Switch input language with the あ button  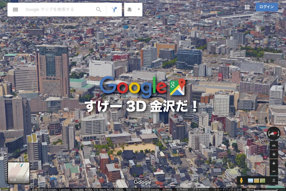tap(130, 9)
